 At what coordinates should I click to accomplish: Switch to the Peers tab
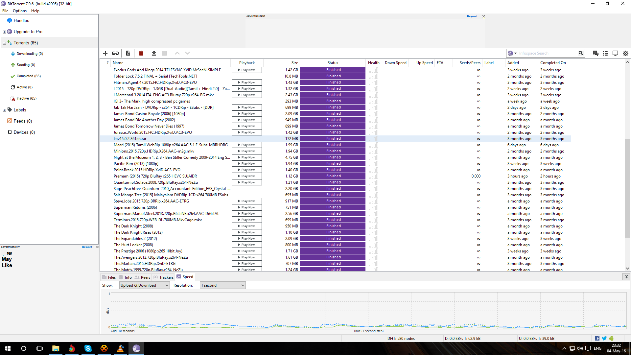[142, 277]
